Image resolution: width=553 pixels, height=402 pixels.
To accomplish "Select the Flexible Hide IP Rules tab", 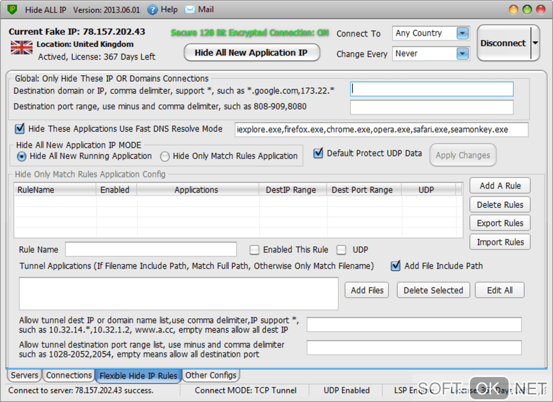I will [138, 376].
